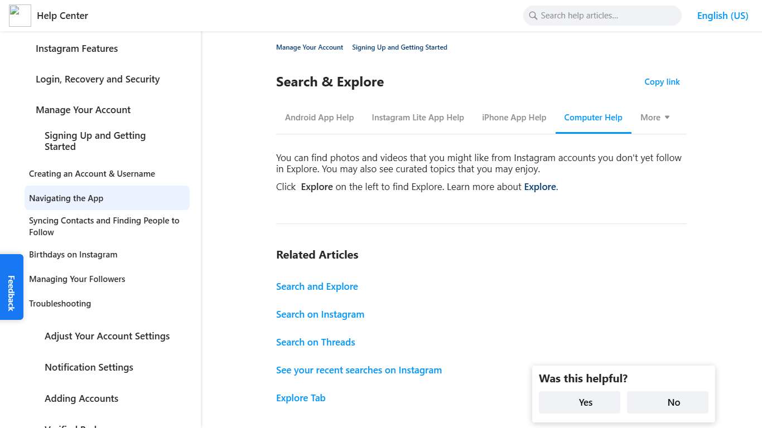Open the English (US) language selector
This screenshot has width=762, height=428.
[722, 15]
